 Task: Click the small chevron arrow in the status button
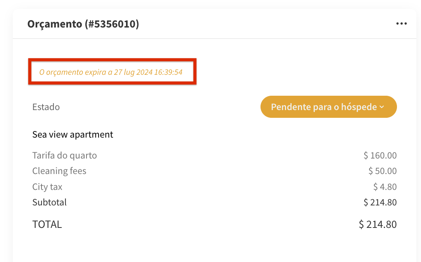coord(382,107)
